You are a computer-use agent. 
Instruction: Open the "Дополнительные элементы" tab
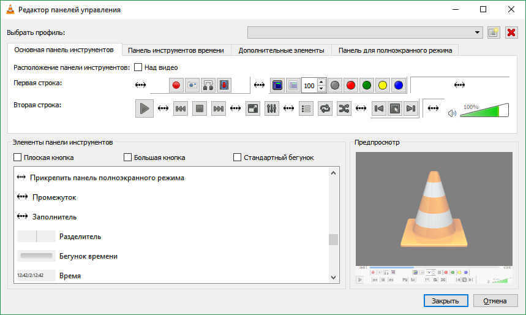pyautogui.click(x=282, y=50)
